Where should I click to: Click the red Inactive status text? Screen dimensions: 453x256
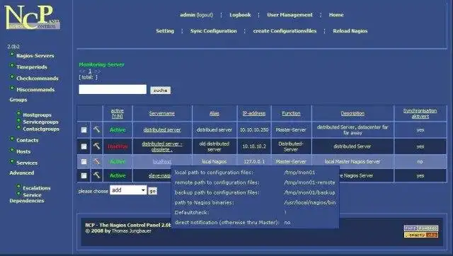(117, 146)
